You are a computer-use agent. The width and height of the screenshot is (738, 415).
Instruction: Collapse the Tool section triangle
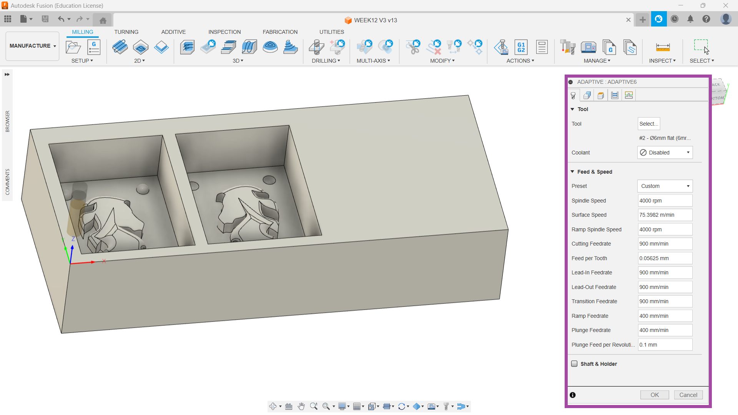(x=572, y=109)
